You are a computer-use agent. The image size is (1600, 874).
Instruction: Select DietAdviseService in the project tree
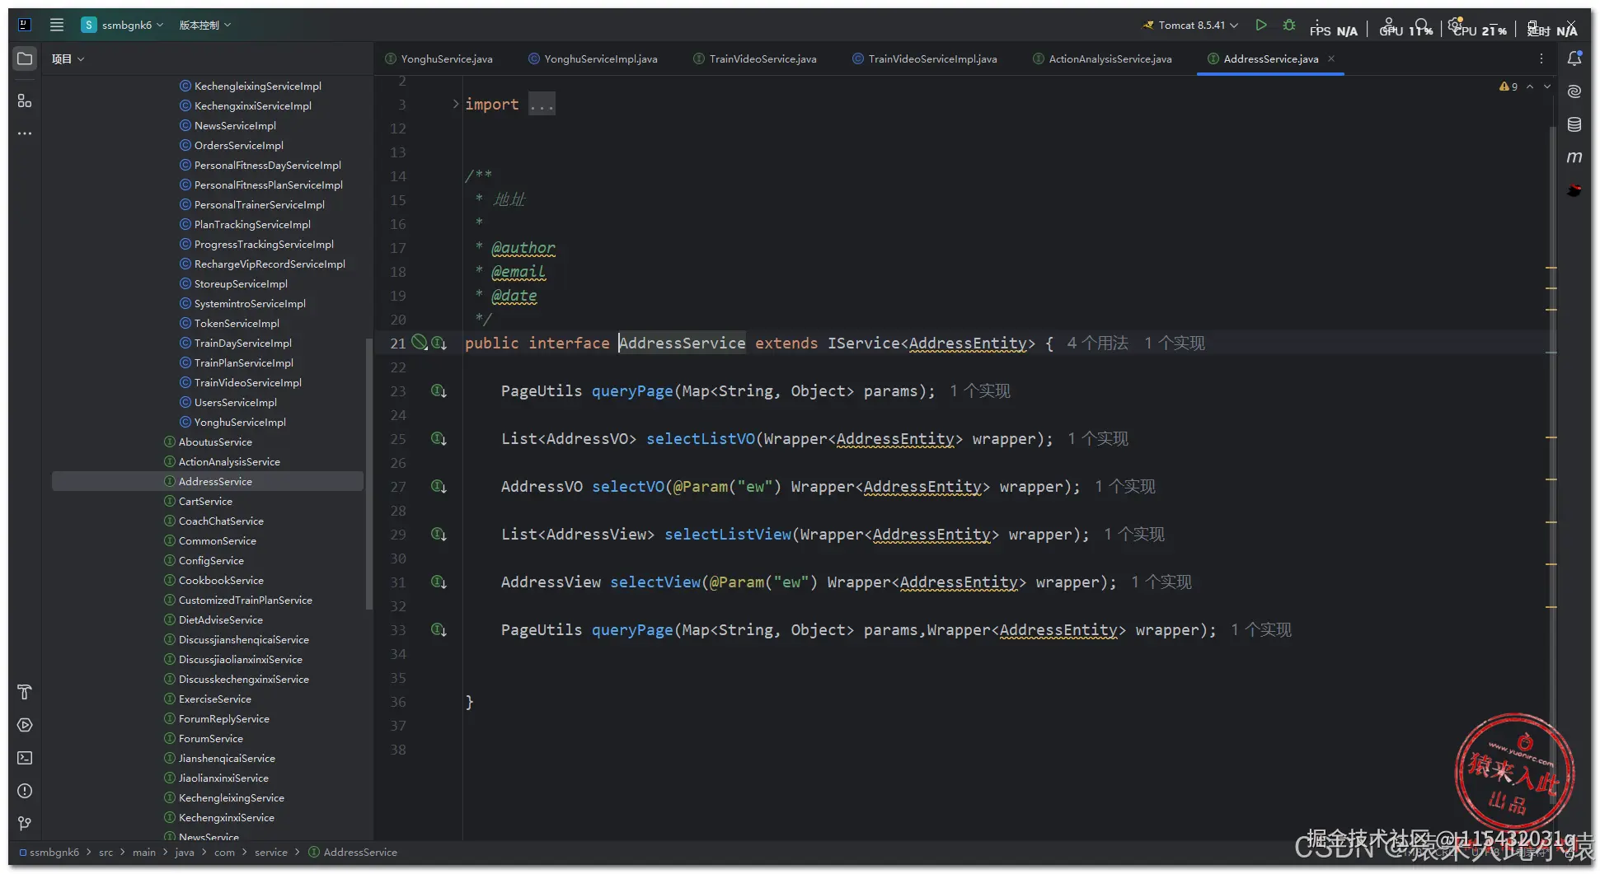tap(220, 619)
